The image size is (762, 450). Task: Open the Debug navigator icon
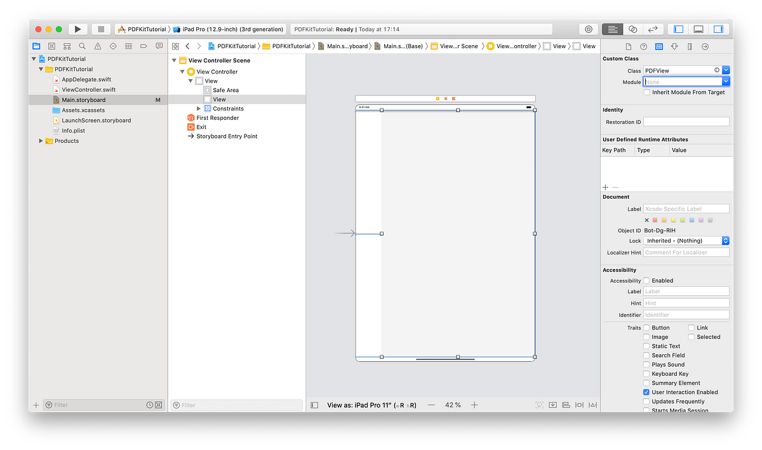coord(128,46)
